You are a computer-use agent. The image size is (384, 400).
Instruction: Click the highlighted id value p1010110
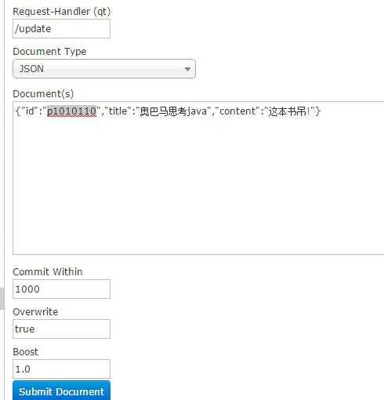click(x=71, y=111)
